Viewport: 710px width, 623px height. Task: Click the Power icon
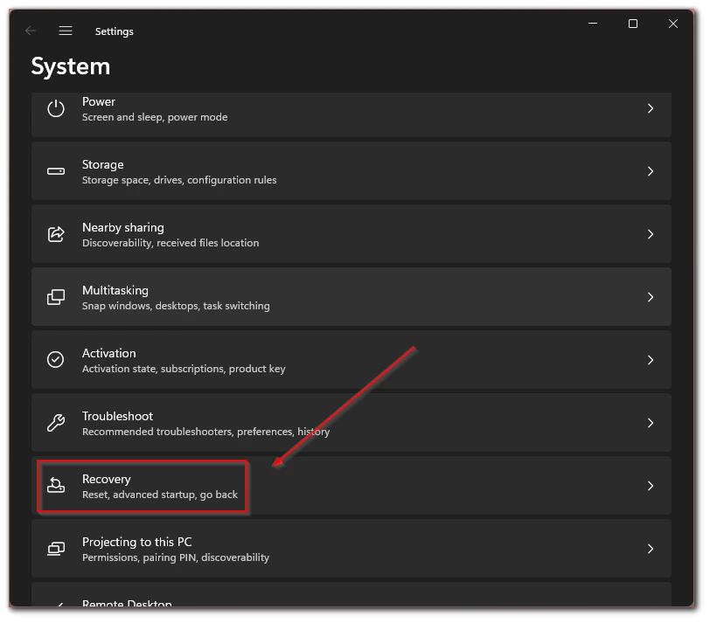pos(56,108)
